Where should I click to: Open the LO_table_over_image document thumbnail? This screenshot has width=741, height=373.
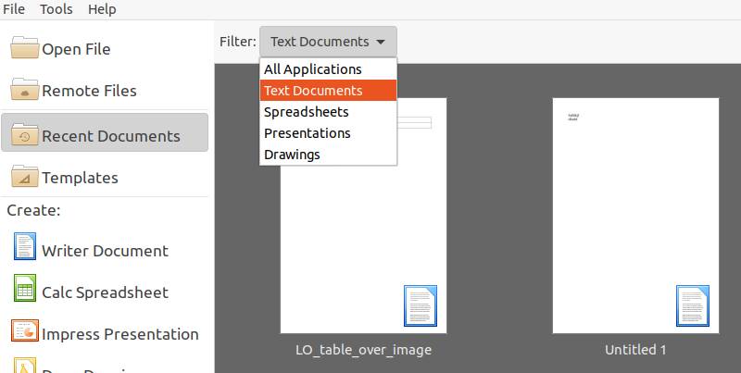coord(363,216)
